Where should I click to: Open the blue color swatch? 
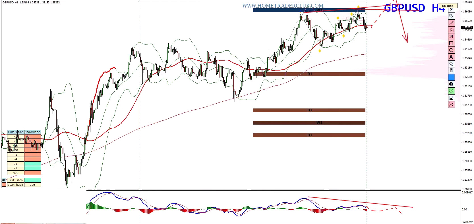(451, 77)
